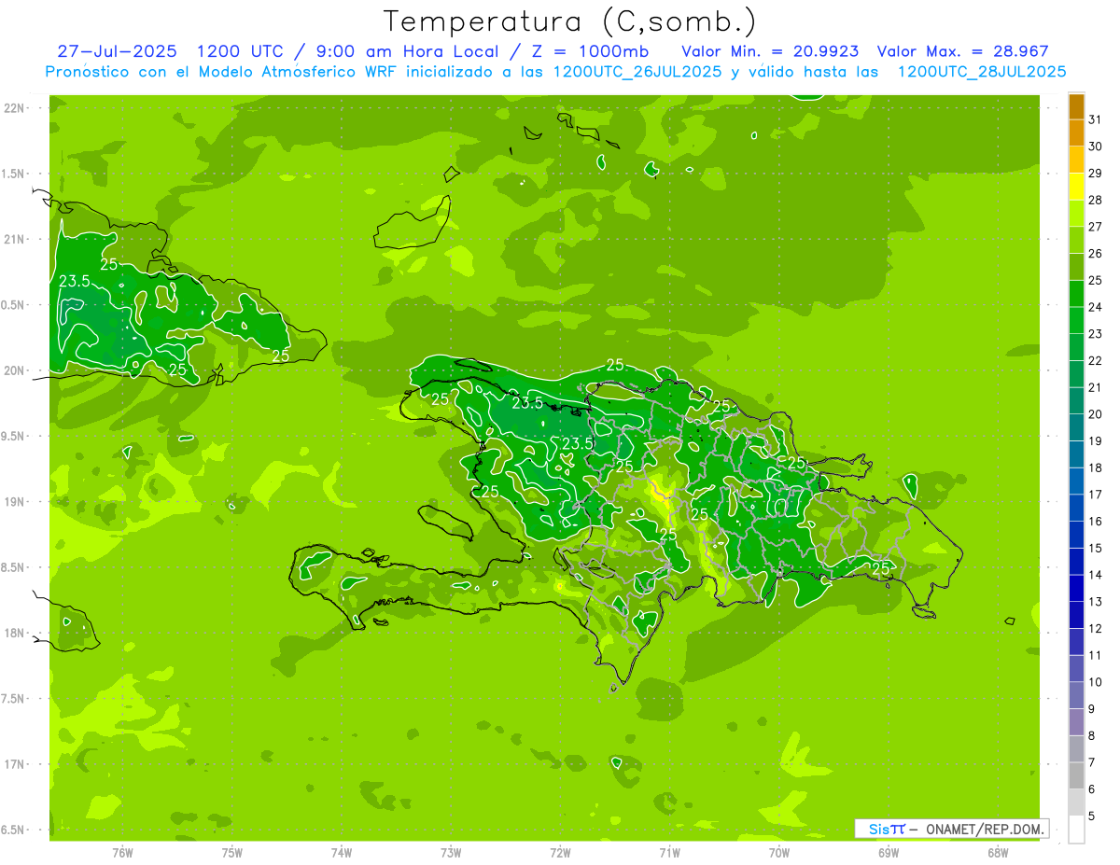The image size is (1120, 865).
Task: Pick the blue swatch between 13 and 14
Action: tap(1076, 589)
